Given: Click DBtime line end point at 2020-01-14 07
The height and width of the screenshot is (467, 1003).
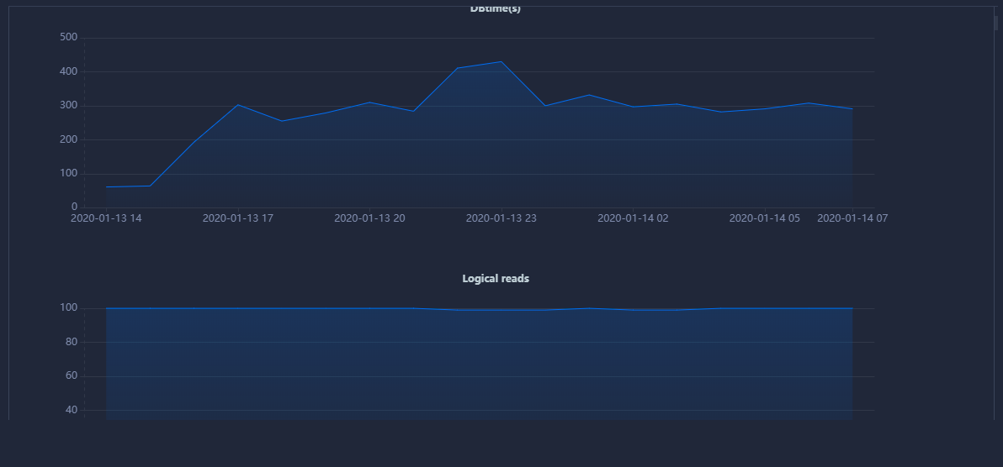Looking at the screenshot, I should click(852, 108).
